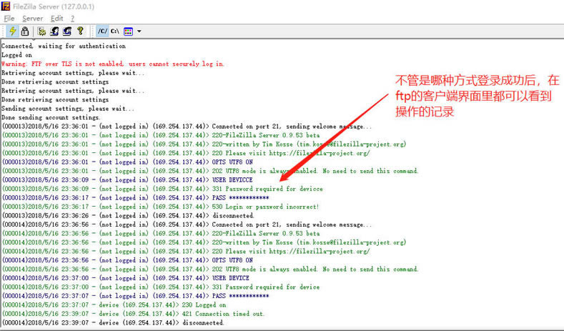Open server settings from the toolbar
Image resolution: width=564 pixels, height=331 pixels.
point(42,31)
